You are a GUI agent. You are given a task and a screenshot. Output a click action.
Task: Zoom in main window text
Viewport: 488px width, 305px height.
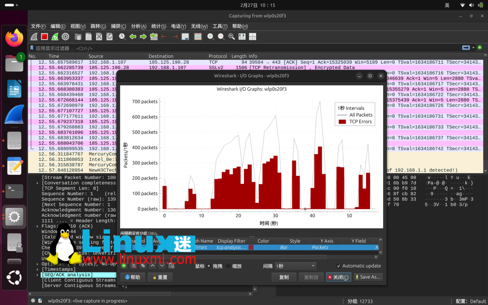coord(211,37)
